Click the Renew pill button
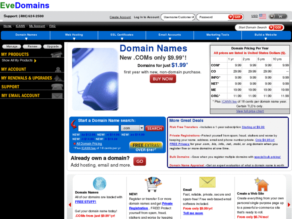The image size is (292, 219). (33, 46)
